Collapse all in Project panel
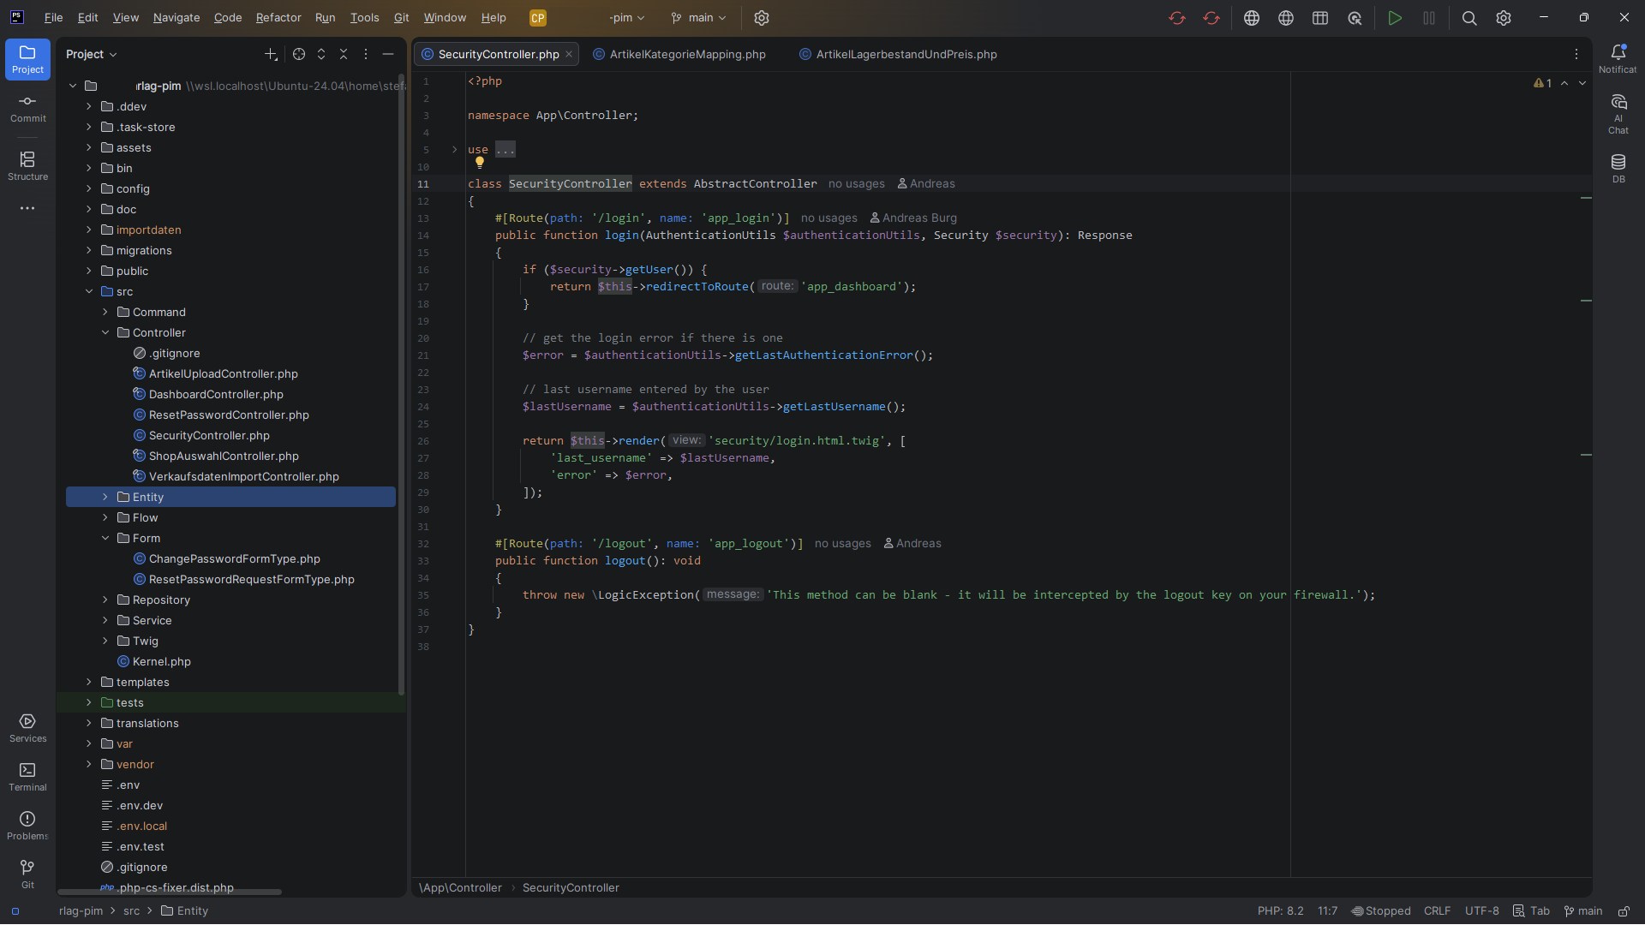The height and width of the screenshot is (925, 1645). [344, 54]
